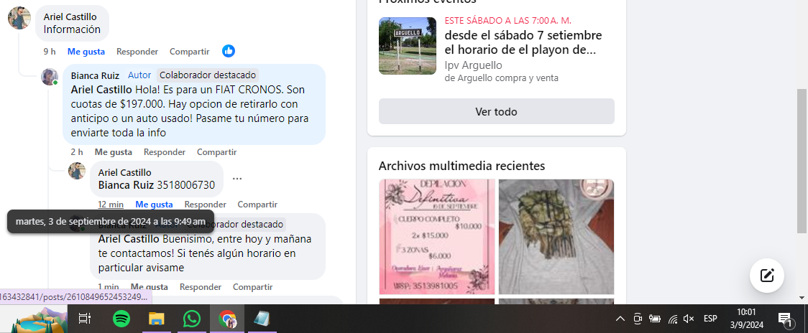Viewport: 808px width, 333px height.
Task: Click Ver todo under upcoming events
Action: point(496,112)
